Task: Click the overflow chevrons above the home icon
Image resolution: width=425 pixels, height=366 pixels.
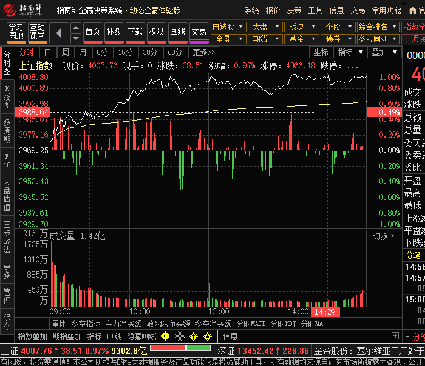Action: pos(404,4)
